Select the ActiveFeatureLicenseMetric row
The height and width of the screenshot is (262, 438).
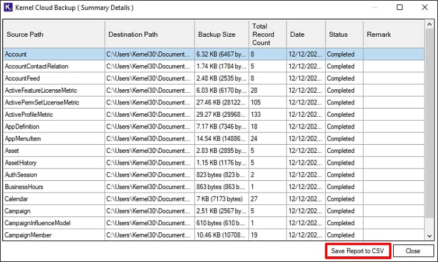(214, 90)
